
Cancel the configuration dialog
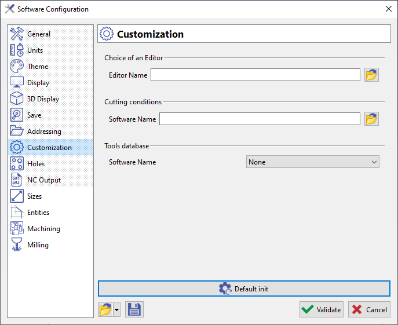coord(369,309)
